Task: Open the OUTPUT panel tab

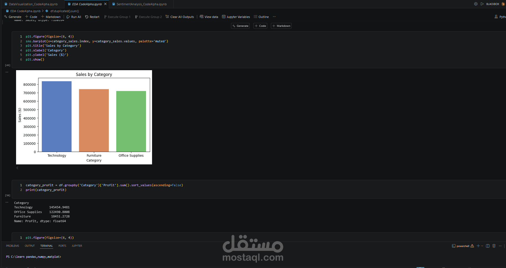Action: 30,246
